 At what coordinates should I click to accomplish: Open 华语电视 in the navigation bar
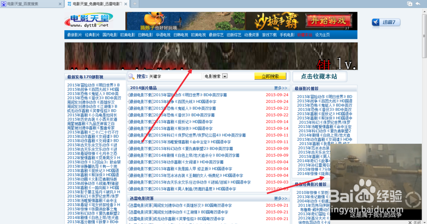coord(163,35)
